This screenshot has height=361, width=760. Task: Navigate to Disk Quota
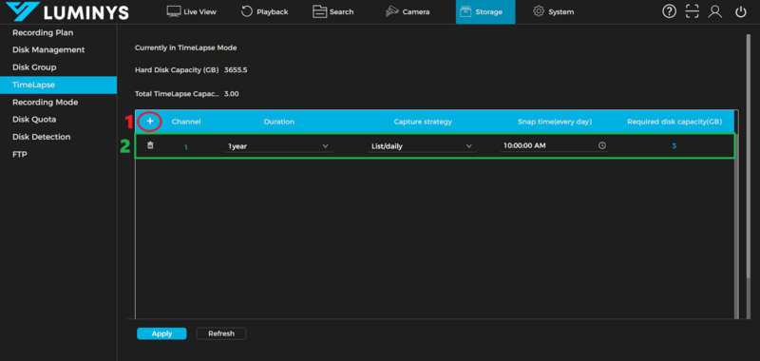point(34,120)
